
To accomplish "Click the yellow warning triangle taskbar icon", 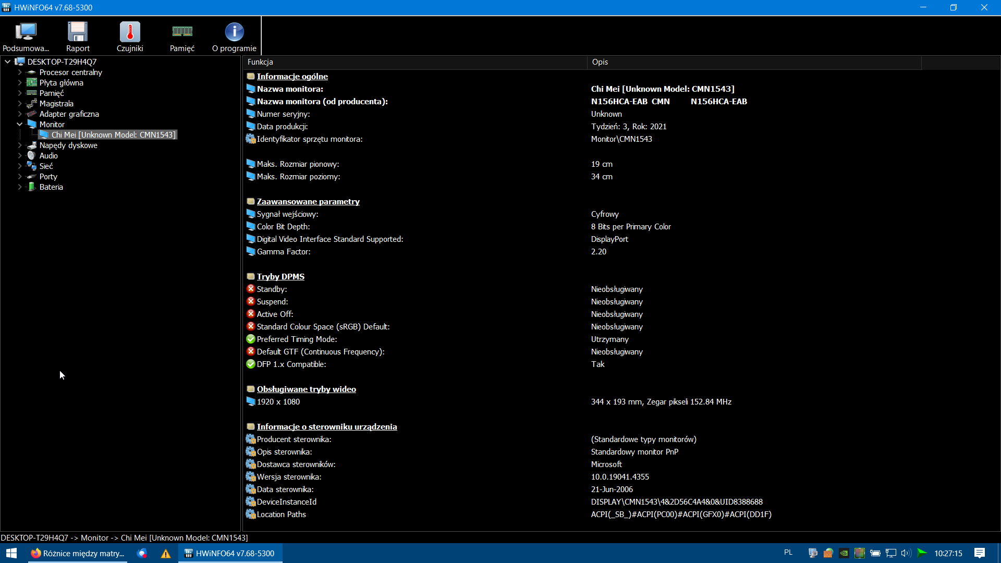I will pyautogui.click(x=166, y=554).
